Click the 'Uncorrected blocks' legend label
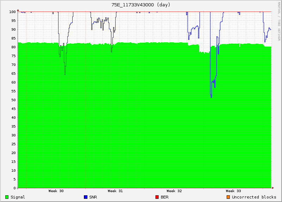The image size is (282, 202). [254, 197]
